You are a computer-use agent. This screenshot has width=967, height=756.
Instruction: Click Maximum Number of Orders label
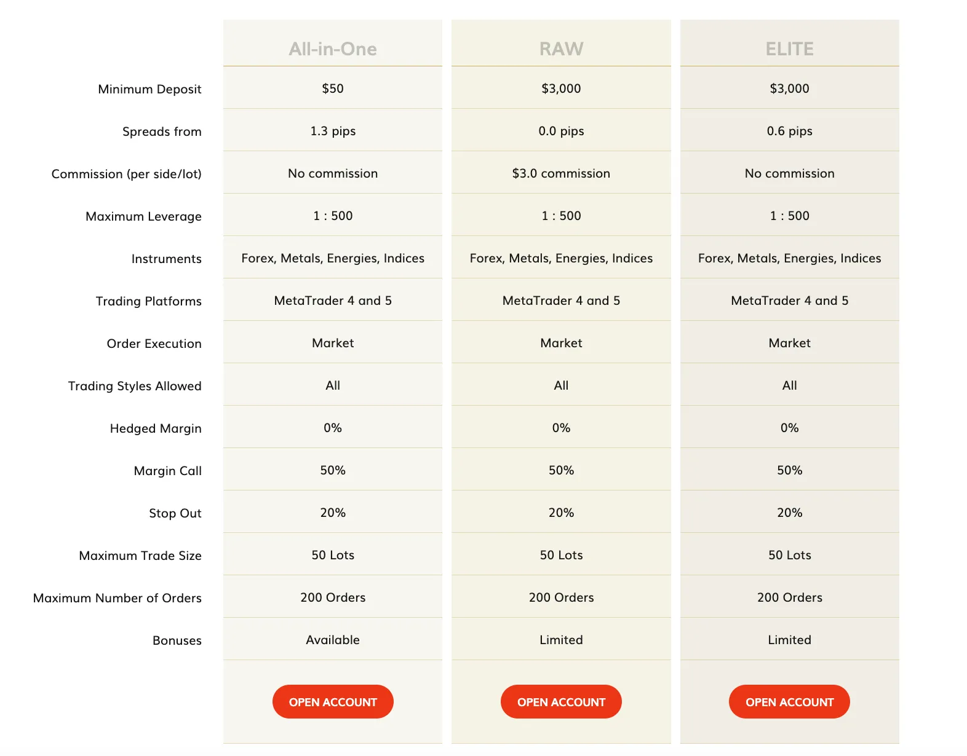pos(117,598)
